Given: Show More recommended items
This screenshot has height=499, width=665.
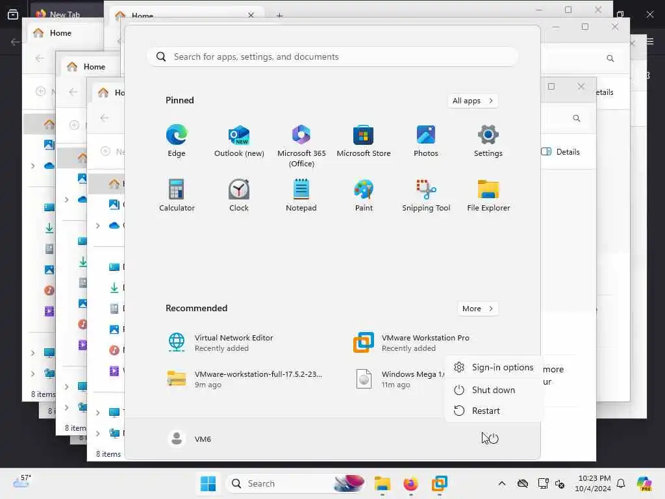Looking at the screenshot, I should point(477,309).
